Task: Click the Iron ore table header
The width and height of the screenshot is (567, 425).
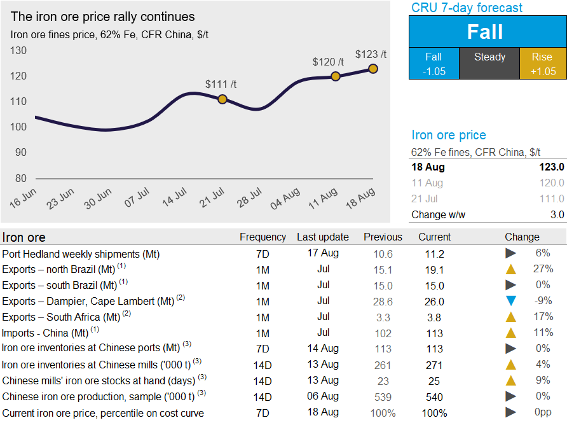Action: [x=24, y=237]
